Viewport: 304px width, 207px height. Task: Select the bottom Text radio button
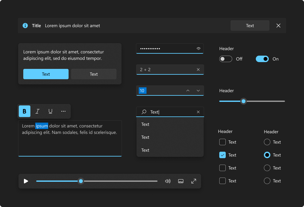[267, 181]
